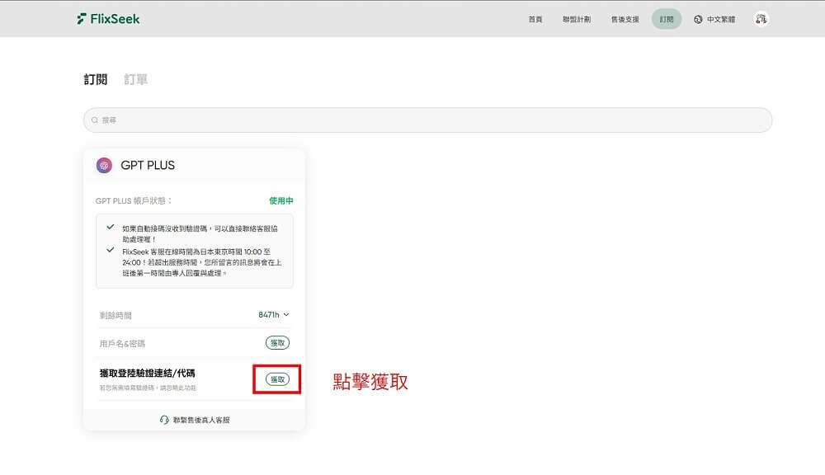825x475 pixels.
Task: Open the 首頁 home page
Action: pyautogui.click(x=535, y=20)
